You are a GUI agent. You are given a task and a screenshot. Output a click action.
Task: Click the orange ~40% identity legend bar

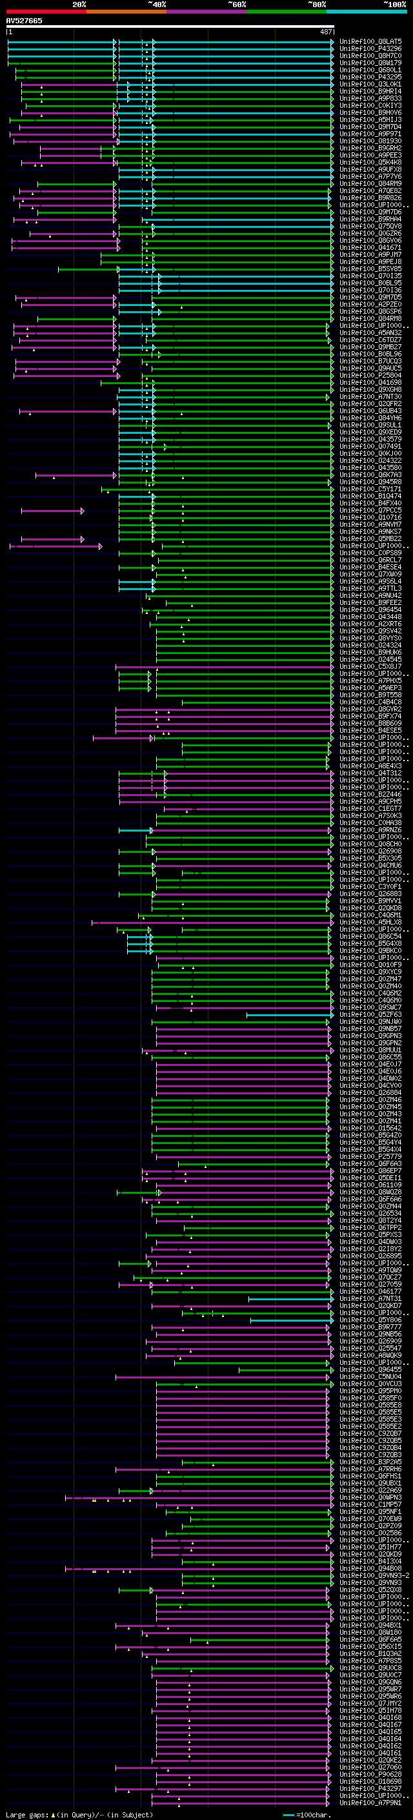tap(126, 12)
